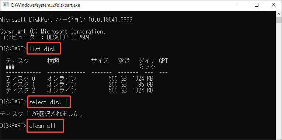Click the 'list disk' command text

coord(43,49)
